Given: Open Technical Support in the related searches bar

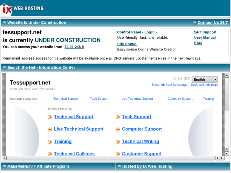Looking at the screenshot, I should [x=66, y=99].
